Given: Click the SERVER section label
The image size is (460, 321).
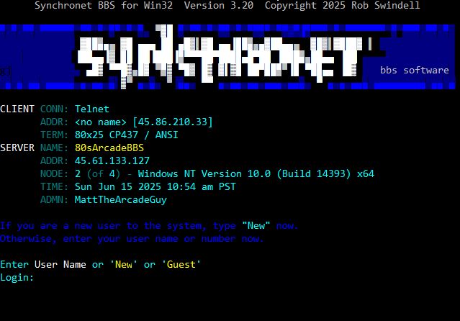Looking at the screenshot, I should [x=17, y=148].
